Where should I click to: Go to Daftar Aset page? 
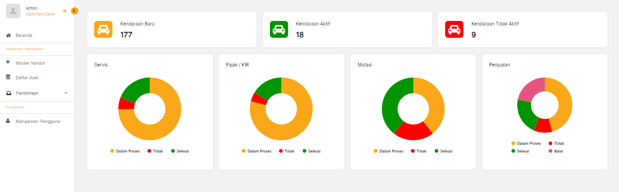[27, 78]
